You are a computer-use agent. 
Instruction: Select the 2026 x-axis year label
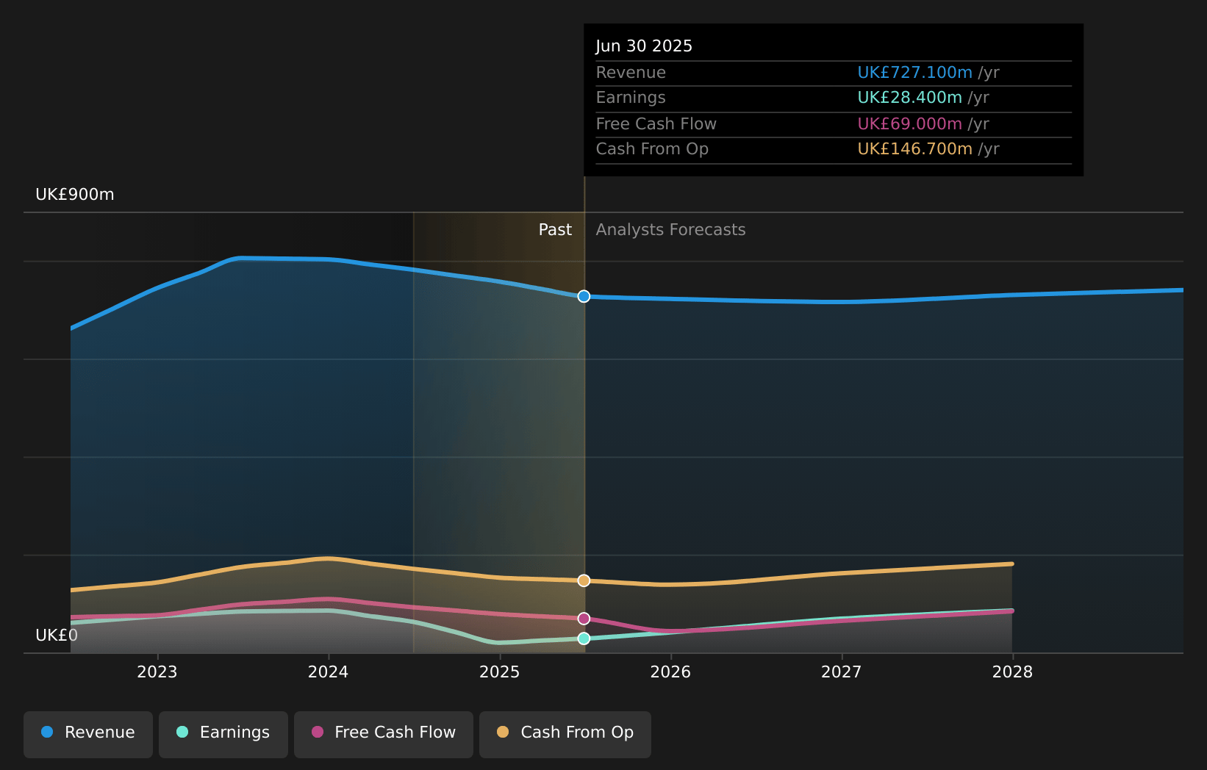pos(670,672)
